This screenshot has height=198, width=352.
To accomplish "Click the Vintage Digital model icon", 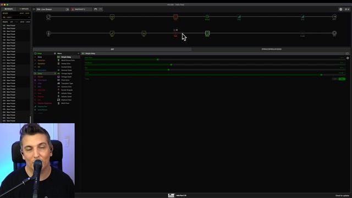I will pyautogui.click(x=59, y=73).
